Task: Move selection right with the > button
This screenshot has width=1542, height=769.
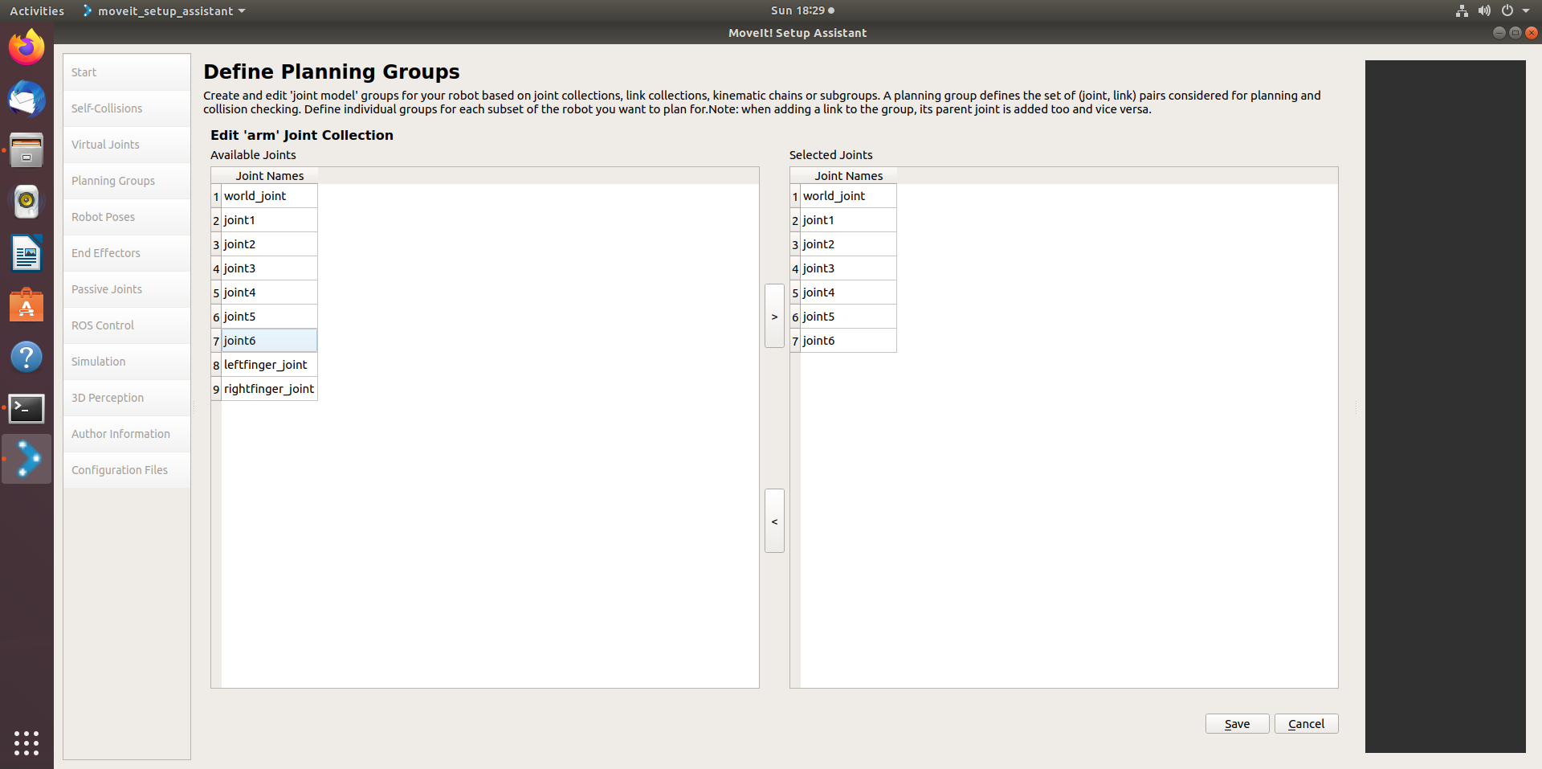Action: tap(773, 316)
